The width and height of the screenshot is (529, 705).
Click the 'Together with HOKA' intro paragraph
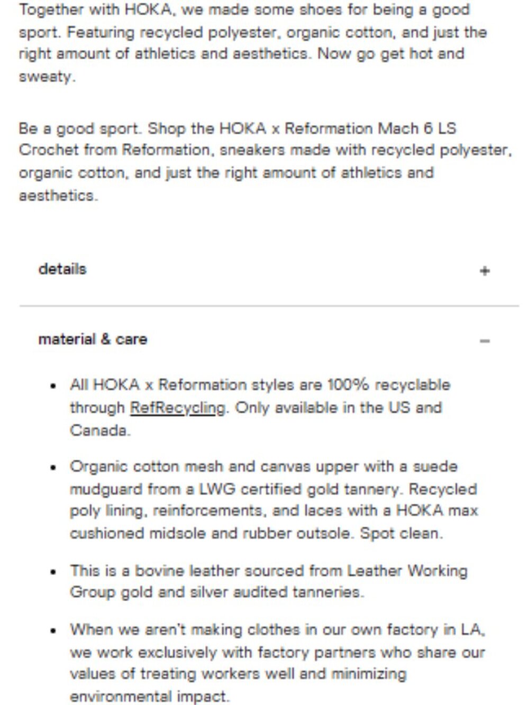point(253,43)
